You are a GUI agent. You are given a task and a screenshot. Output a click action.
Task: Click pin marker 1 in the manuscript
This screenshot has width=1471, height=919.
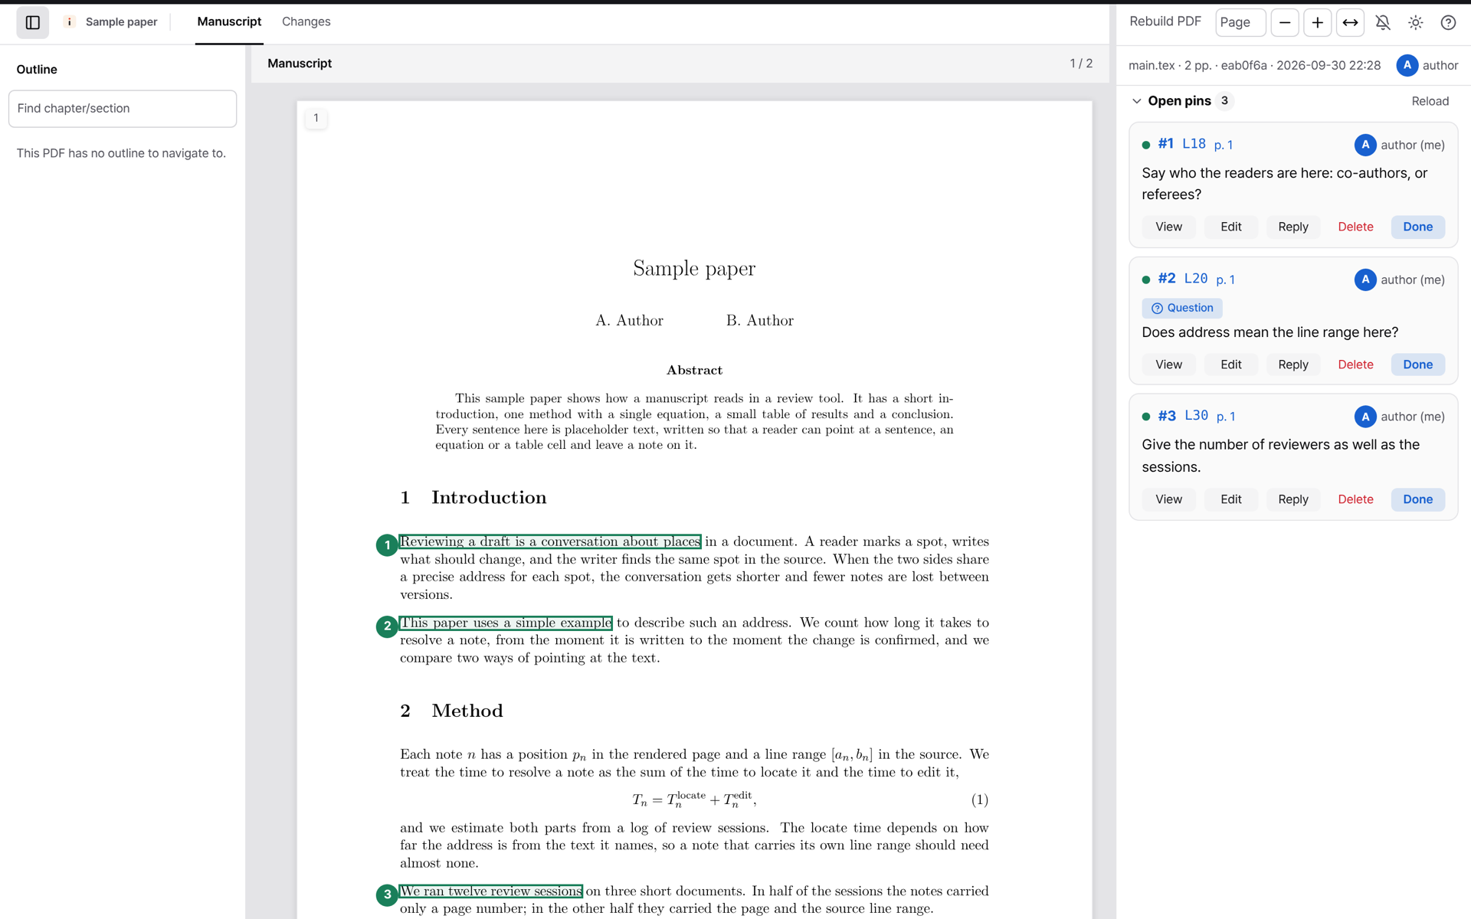387,545
